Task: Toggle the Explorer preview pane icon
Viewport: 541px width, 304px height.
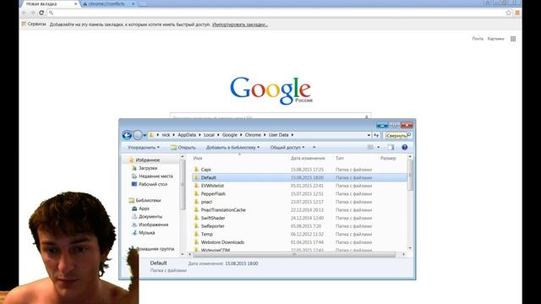Action: coord(391,147)
